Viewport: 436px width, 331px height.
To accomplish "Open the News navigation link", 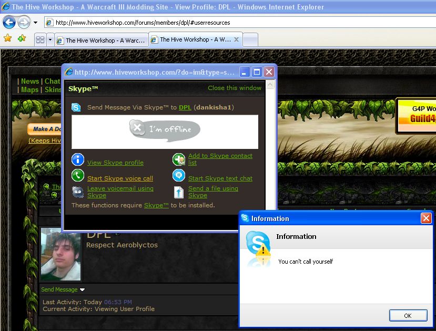I will pos(30,81).
